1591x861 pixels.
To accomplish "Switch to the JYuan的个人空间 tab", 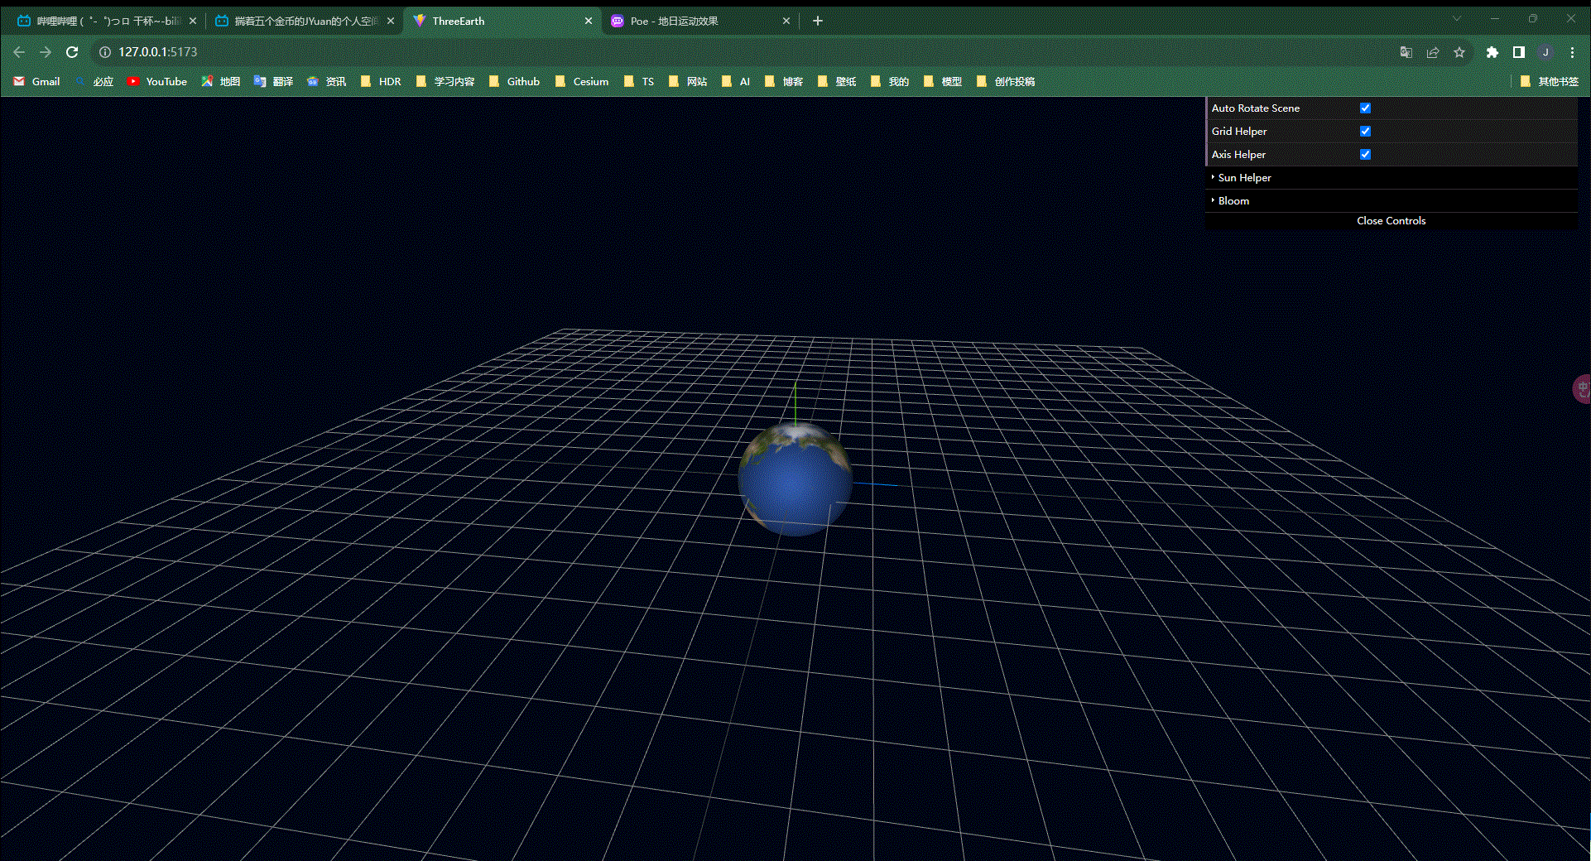I will pyautogui.click(x=305, y=21).
